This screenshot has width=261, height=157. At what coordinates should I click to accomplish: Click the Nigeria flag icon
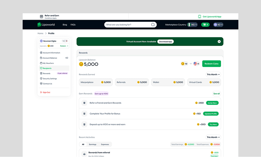point(189,25)
